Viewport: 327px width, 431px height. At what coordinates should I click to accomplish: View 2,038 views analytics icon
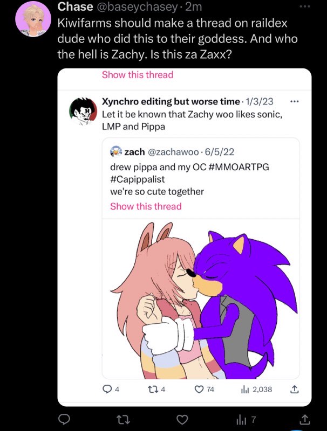(x=256, y=389)
